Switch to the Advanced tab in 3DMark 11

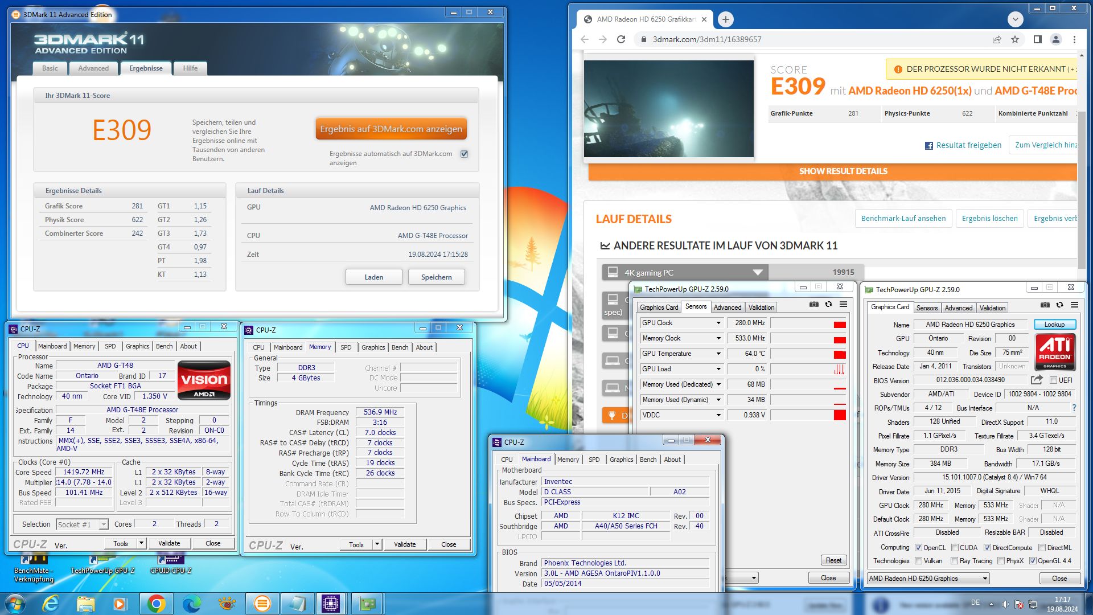(x=93, y=68)
